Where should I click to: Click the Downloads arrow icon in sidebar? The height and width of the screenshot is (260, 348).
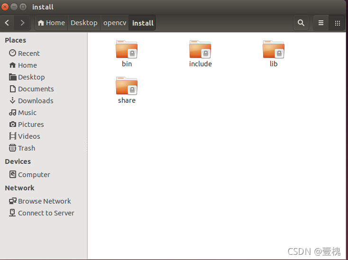(x=12, y=100)
